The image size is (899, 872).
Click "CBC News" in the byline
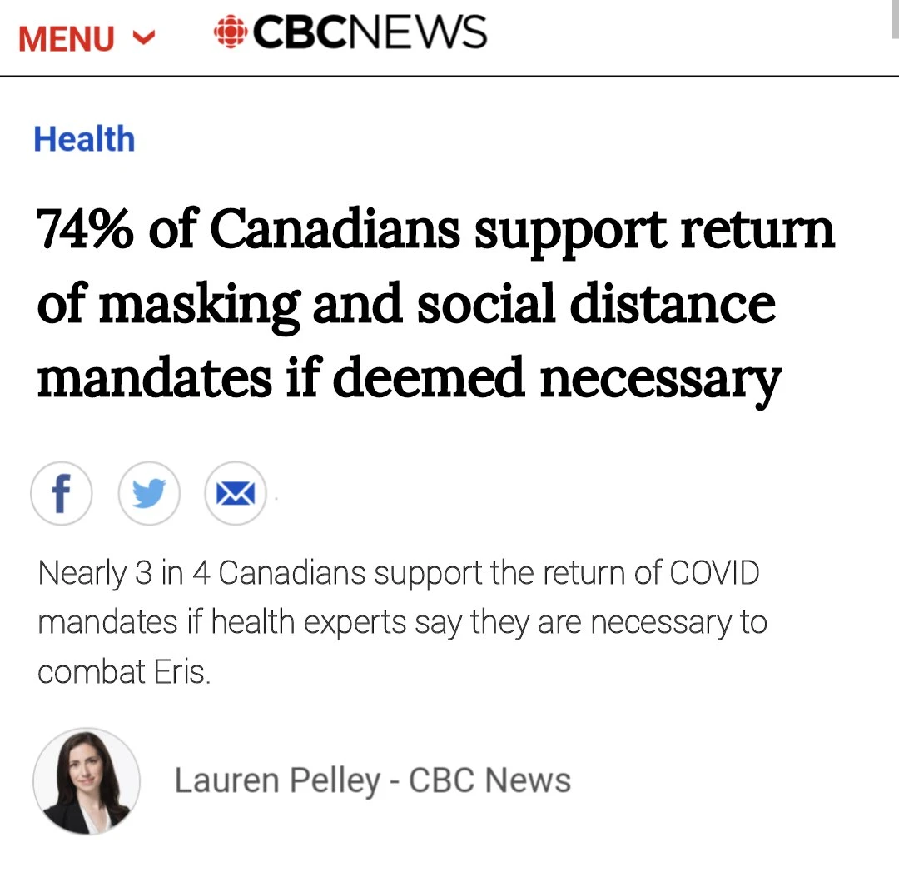pyautogui.click(x=490, y=781)
